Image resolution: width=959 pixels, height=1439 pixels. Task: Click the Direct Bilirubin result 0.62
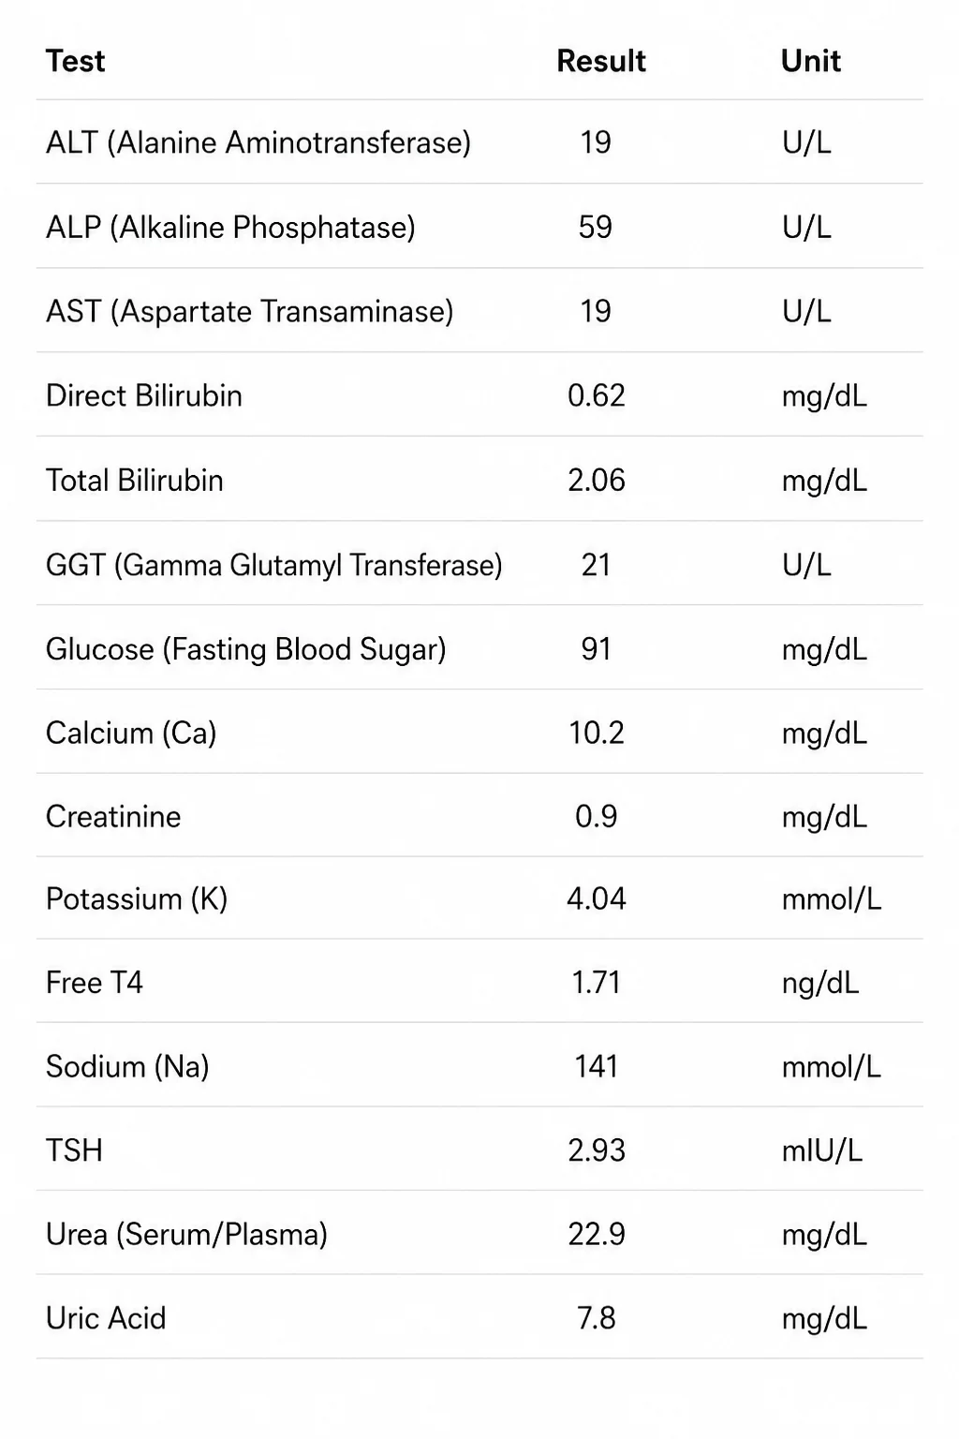(x=597, y=395)
